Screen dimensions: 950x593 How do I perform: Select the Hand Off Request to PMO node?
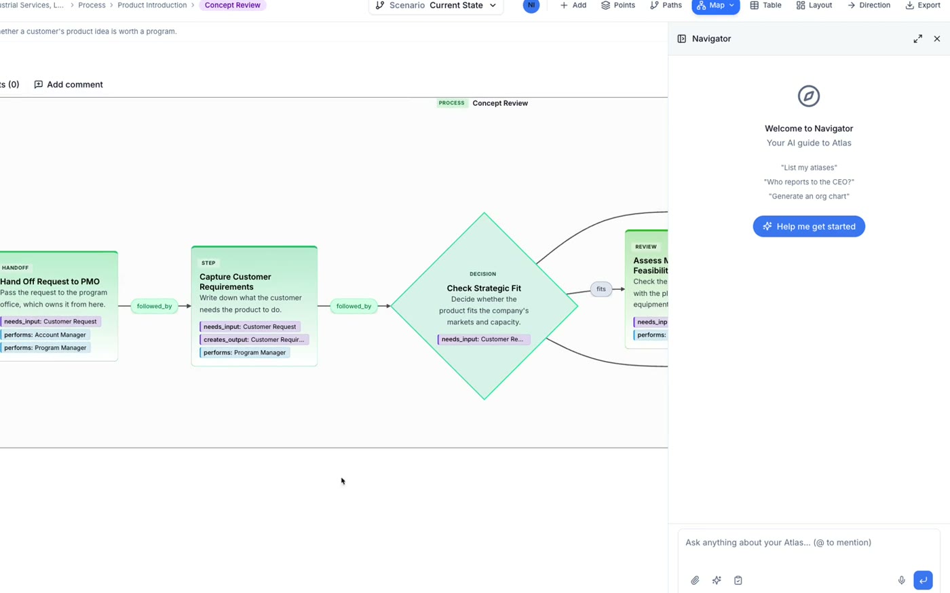tap(58, 306)
